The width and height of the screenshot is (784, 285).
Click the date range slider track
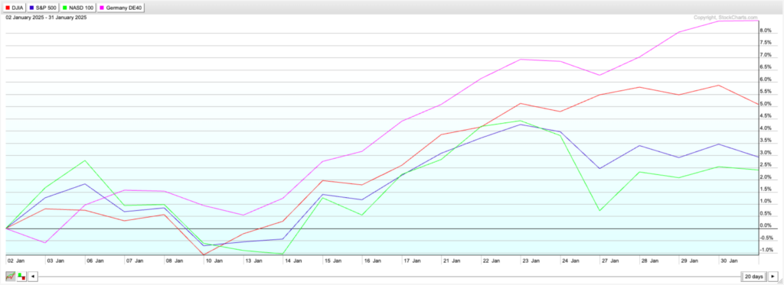tap(390, 276)
